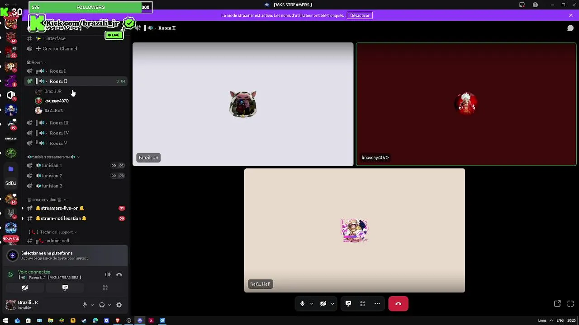
Task: Open server icon with 19 badge
Action: 11,124
